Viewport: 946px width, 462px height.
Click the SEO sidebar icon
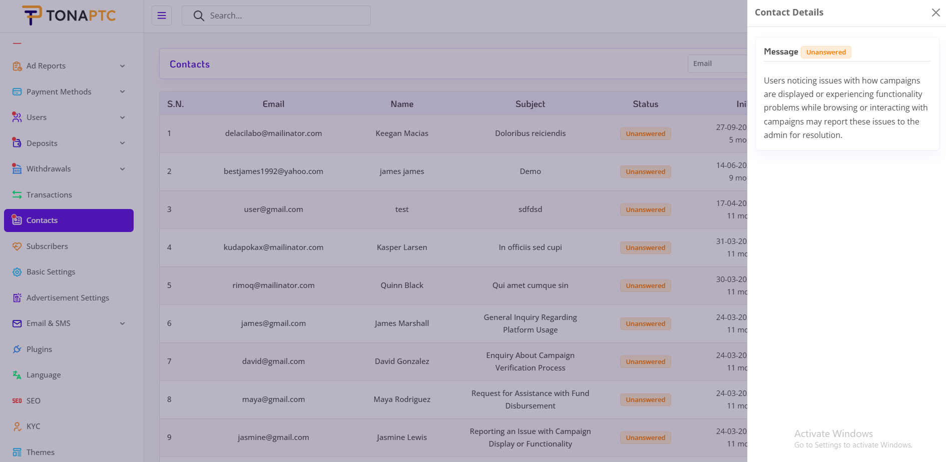(17, 400)
